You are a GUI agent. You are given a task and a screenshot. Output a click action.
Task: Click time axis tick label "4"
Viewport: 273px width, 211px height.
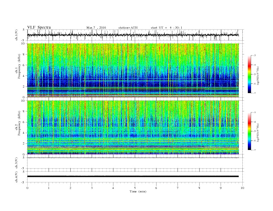point(113,188)
